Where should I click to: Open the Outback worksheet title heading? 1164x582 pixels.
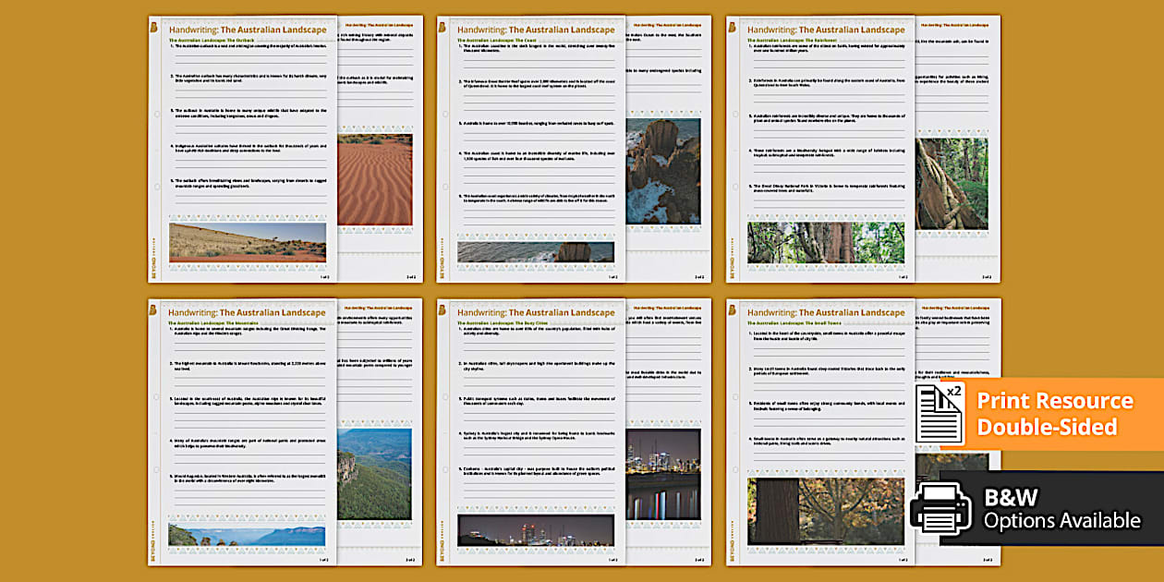point(247,30)
